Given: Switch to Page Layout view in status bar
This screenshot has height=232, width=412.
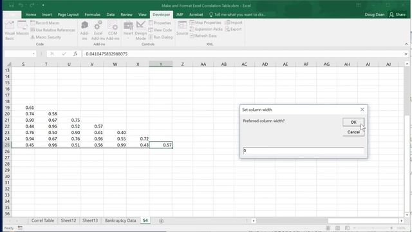Looking at the screenshot, I should [337, 227].
